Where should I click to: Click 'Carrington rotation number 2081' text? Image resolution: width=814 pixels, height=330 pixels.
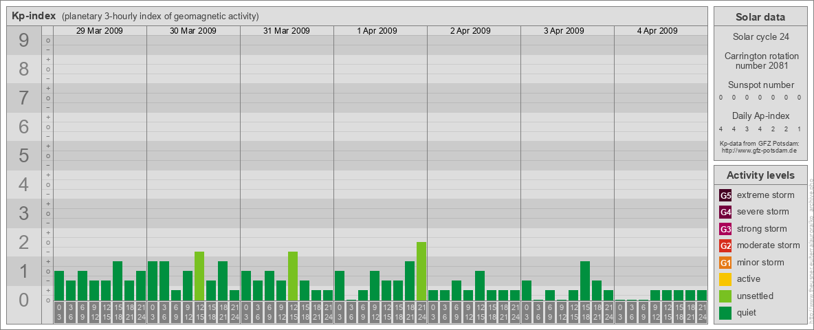[x=761, y=60]
